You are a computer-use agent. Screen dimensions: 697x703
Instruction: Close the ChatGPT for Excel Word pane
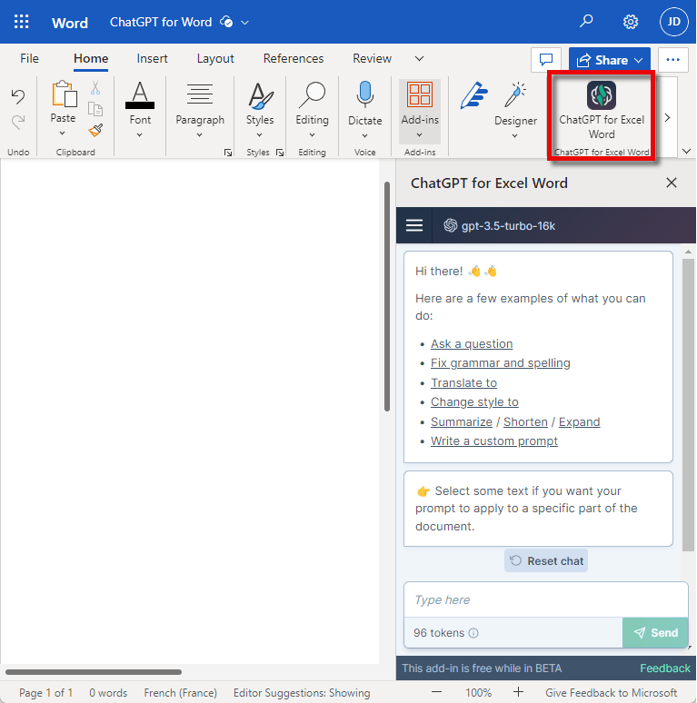tap(672, 183)
